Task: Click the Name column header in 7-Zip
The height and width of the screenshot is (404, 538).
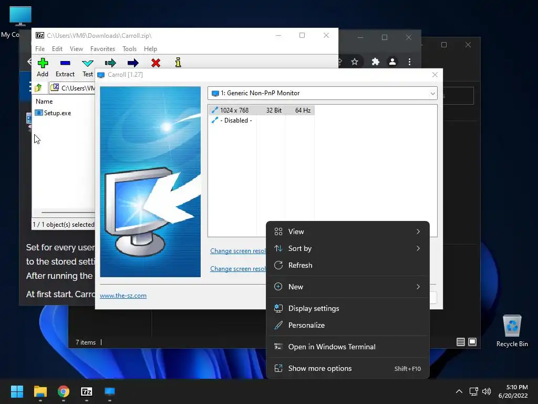Action: (44, 102)
